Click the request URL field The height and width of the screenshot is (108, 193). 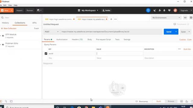point(111,32)
